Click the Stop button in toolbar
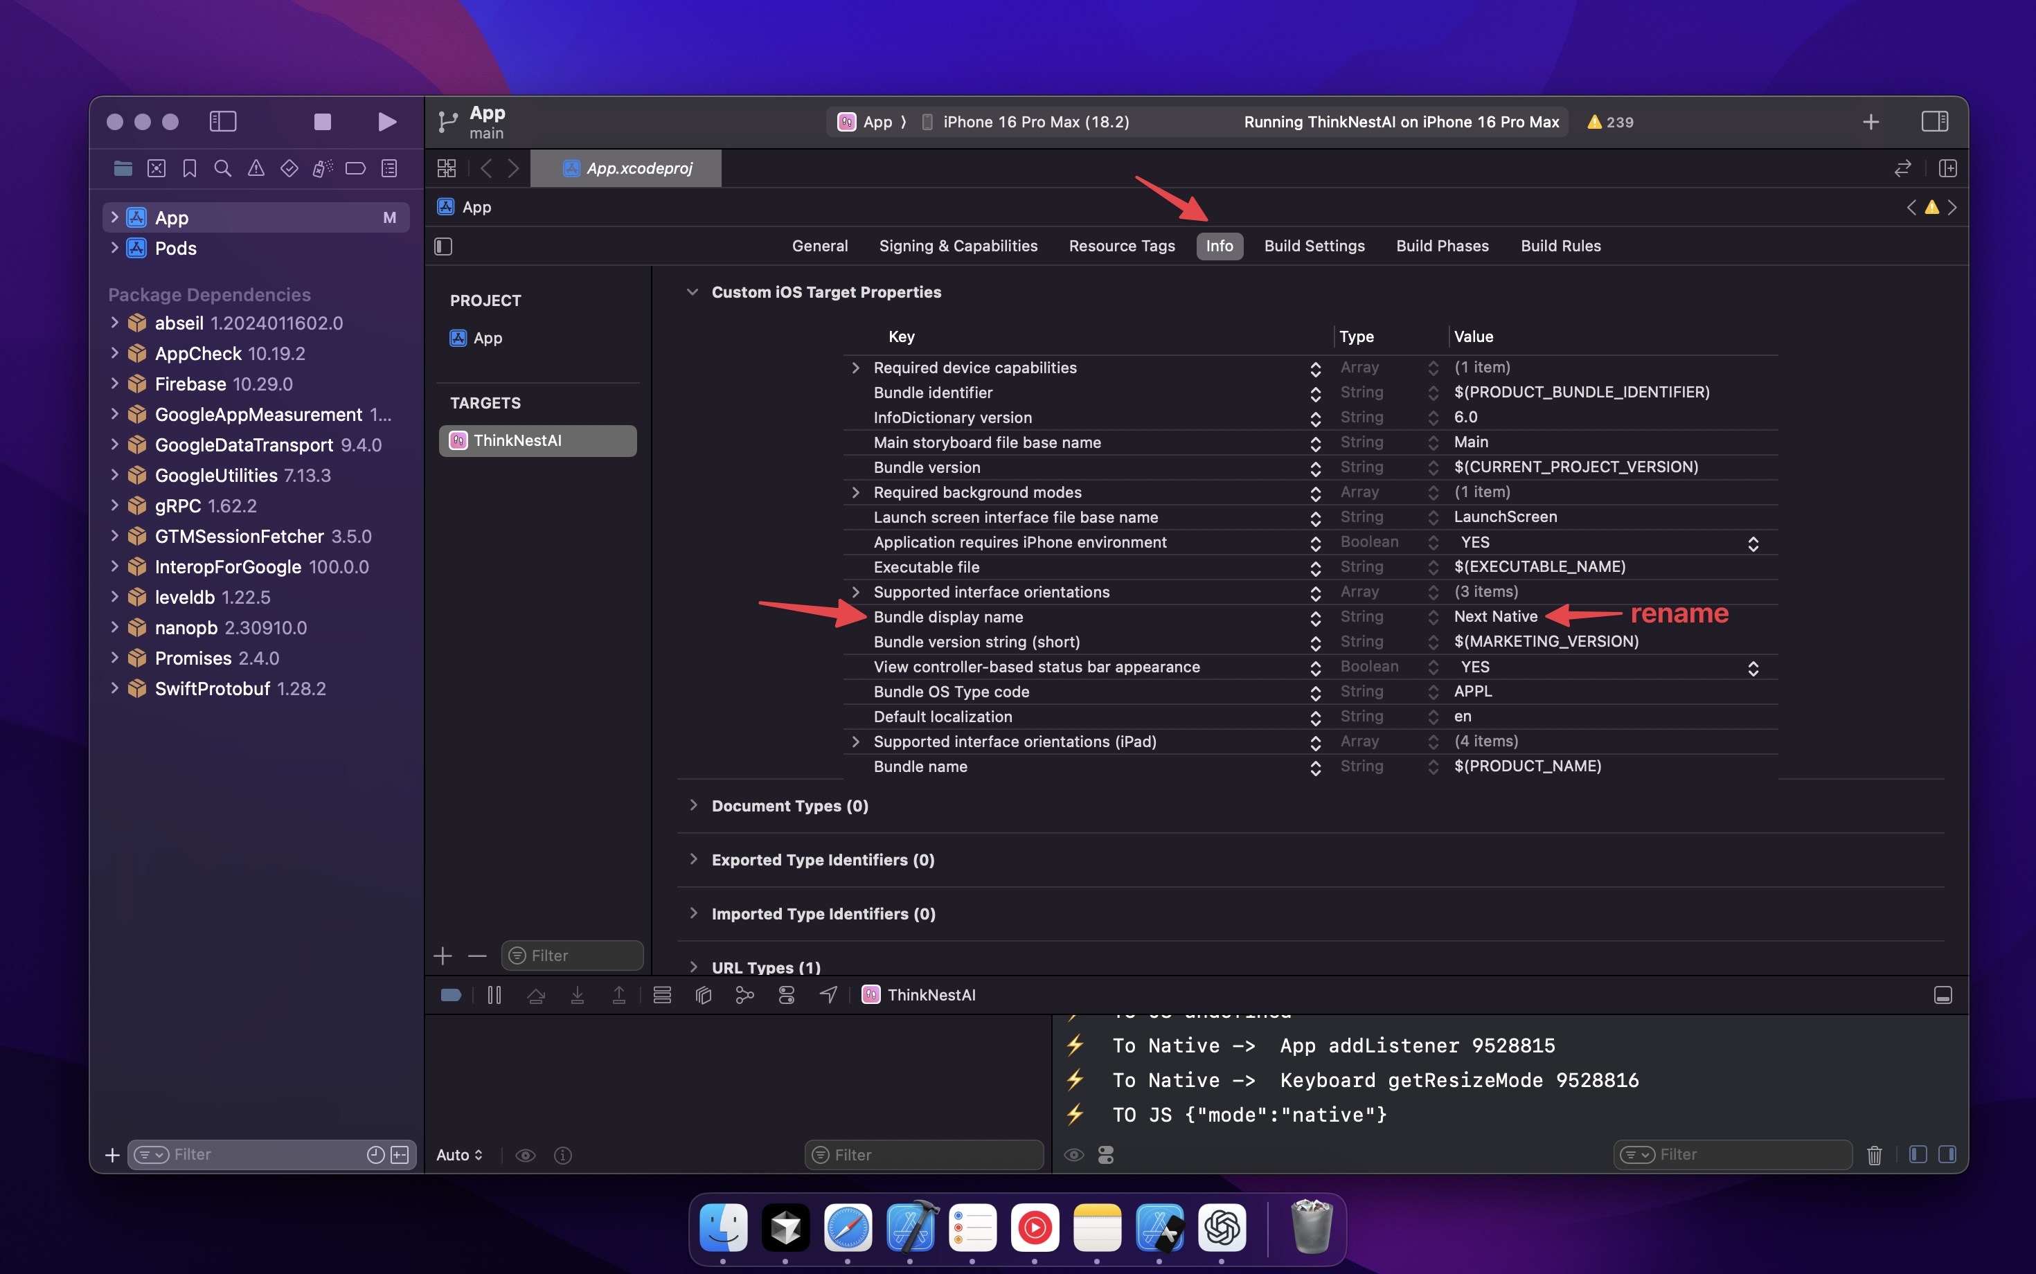 click(x=322, y=122)
